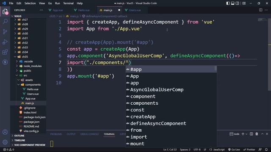This screenshot has height=152, width=271.
Task: Collapse the src folder
Action: click(25, 75)
